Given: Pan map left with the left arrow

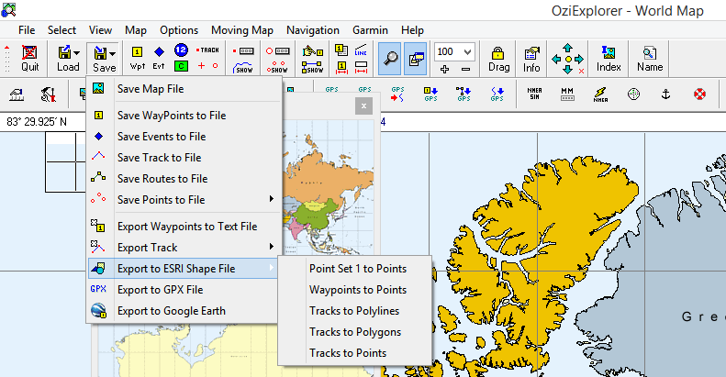Looking at the screenshot, I should 556,60.
